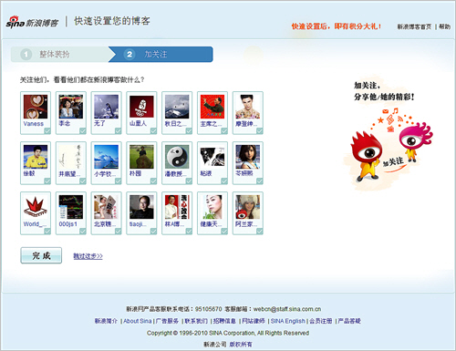This screenshot has width=456, height=351.
Task: Toggle checkbox on World card
Action: click(x=47, y=232)
